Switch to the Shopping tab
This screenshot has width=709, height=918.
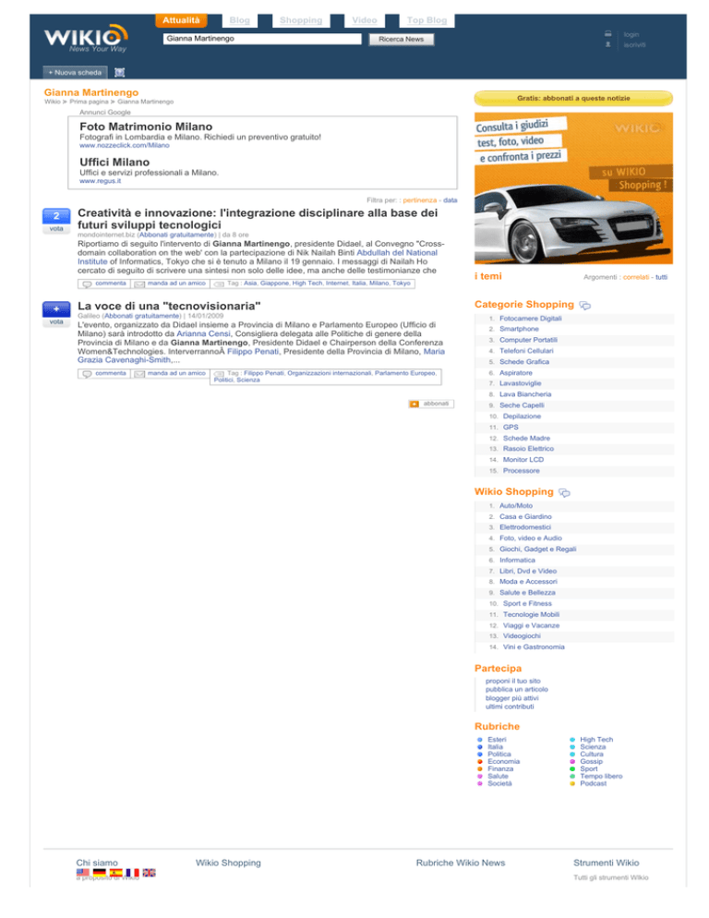pyautogui.click(x=301, y=20)
